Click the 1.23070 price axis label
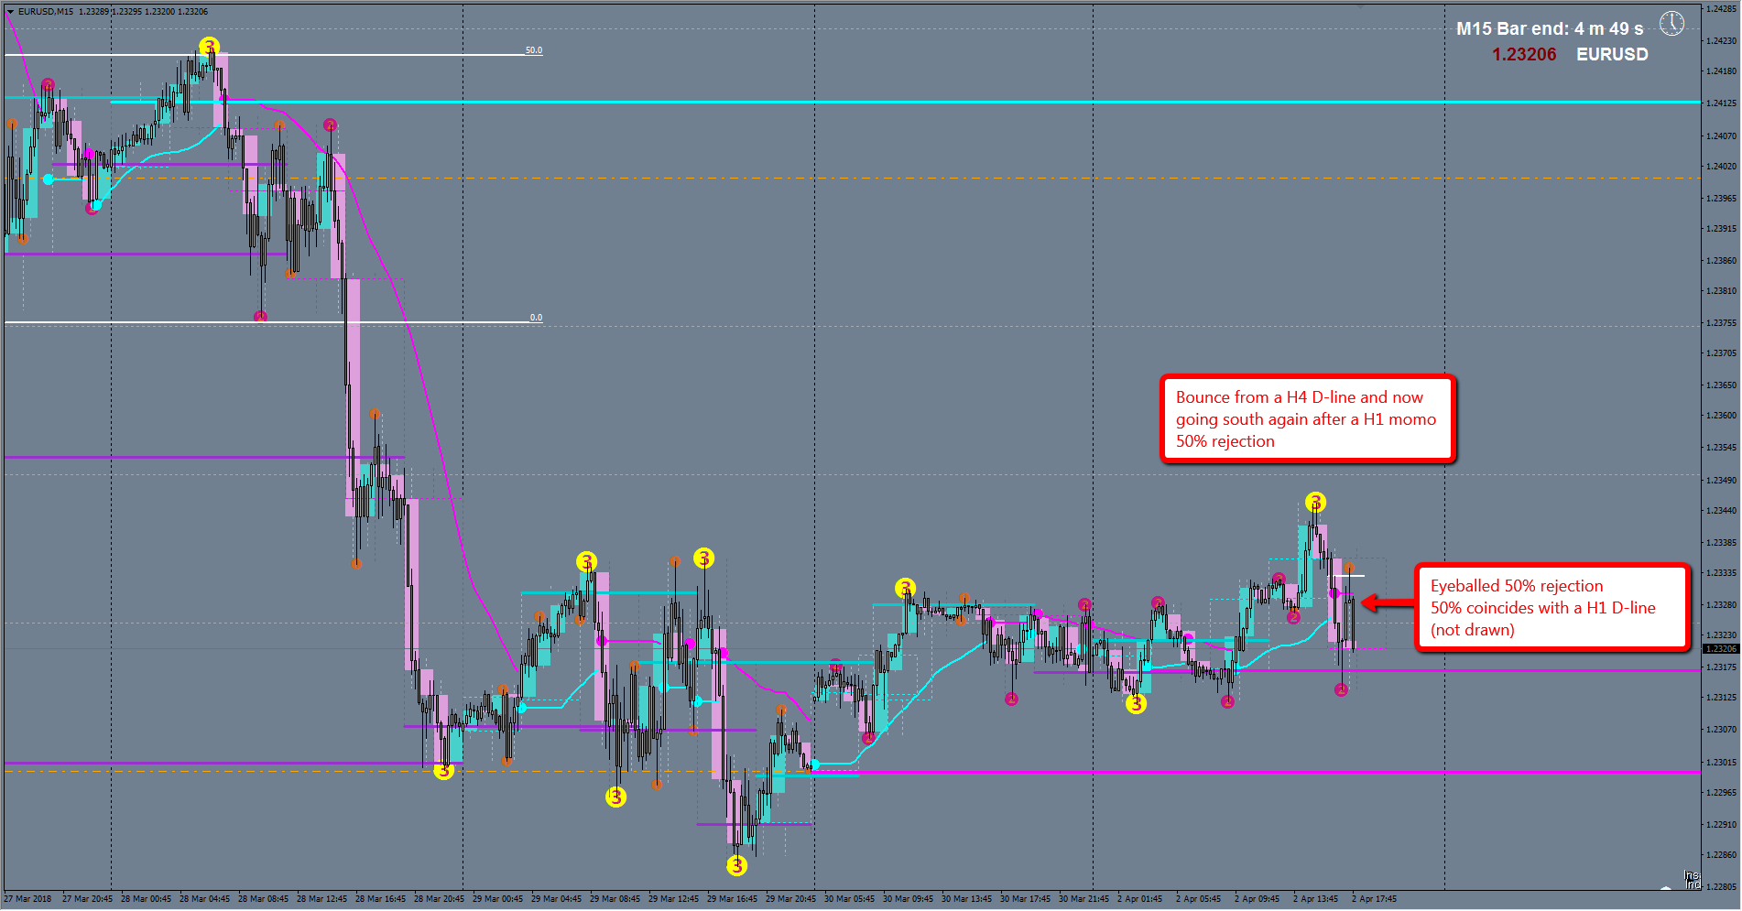The width and height of the screenshot is (1742, 911). pyautogui.click(x=1721, y=729)
